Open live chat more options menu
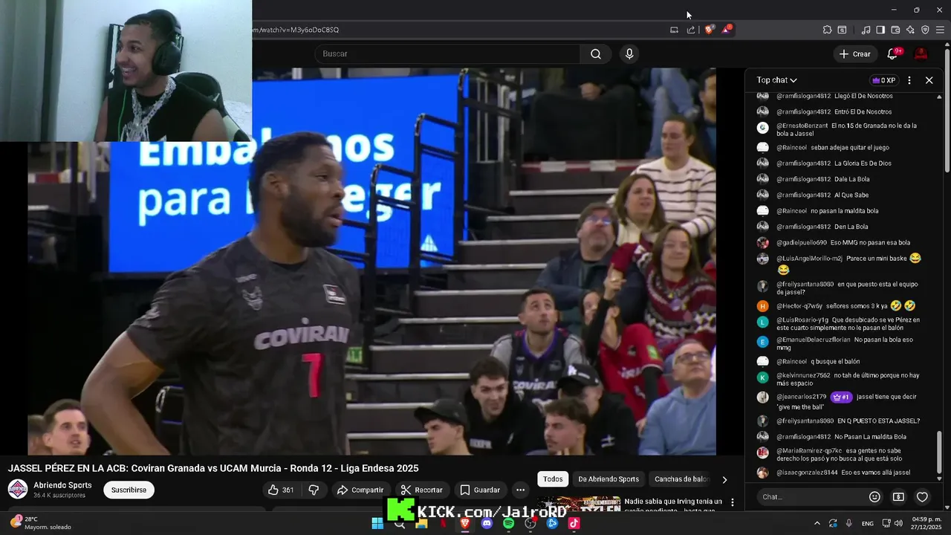This screenshot has height=535, width=951. (909, 80)
